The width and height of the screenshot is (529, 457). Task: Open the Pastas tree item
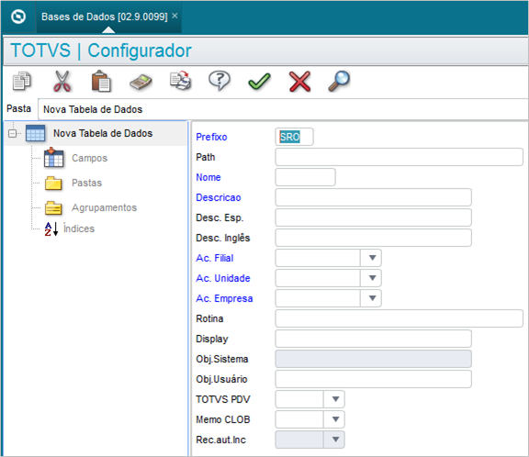click(x=86, y=183)
